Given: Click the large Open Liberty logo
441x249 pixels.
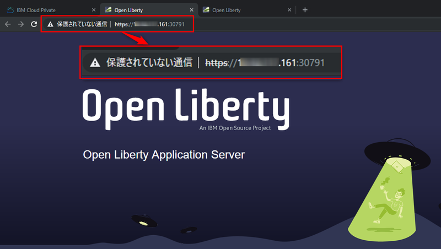Looking at the screenshot, I should [x=186, y=109].
